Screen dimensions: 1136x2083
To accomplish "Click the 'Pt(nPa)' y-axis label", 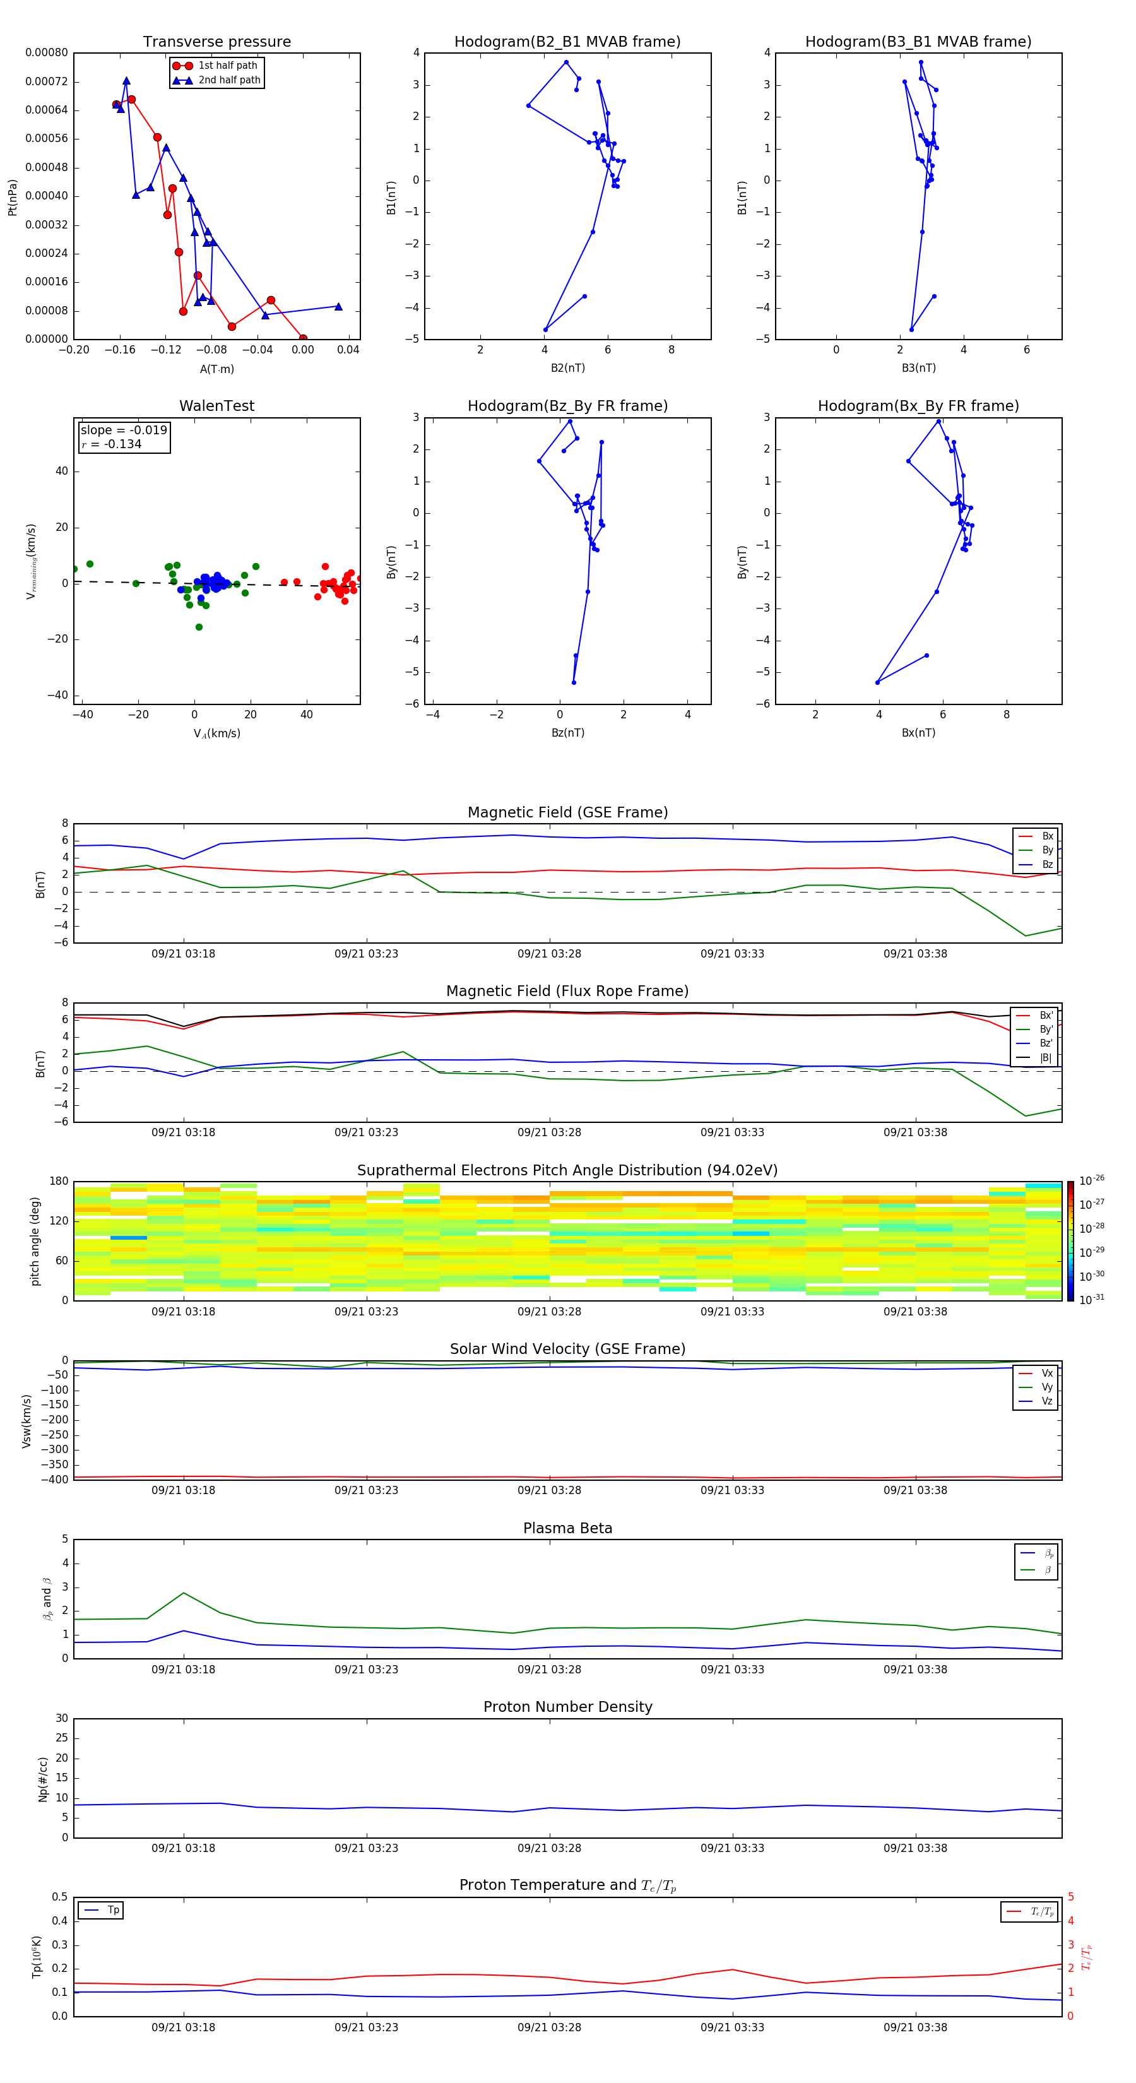I will tap(12, 196).
